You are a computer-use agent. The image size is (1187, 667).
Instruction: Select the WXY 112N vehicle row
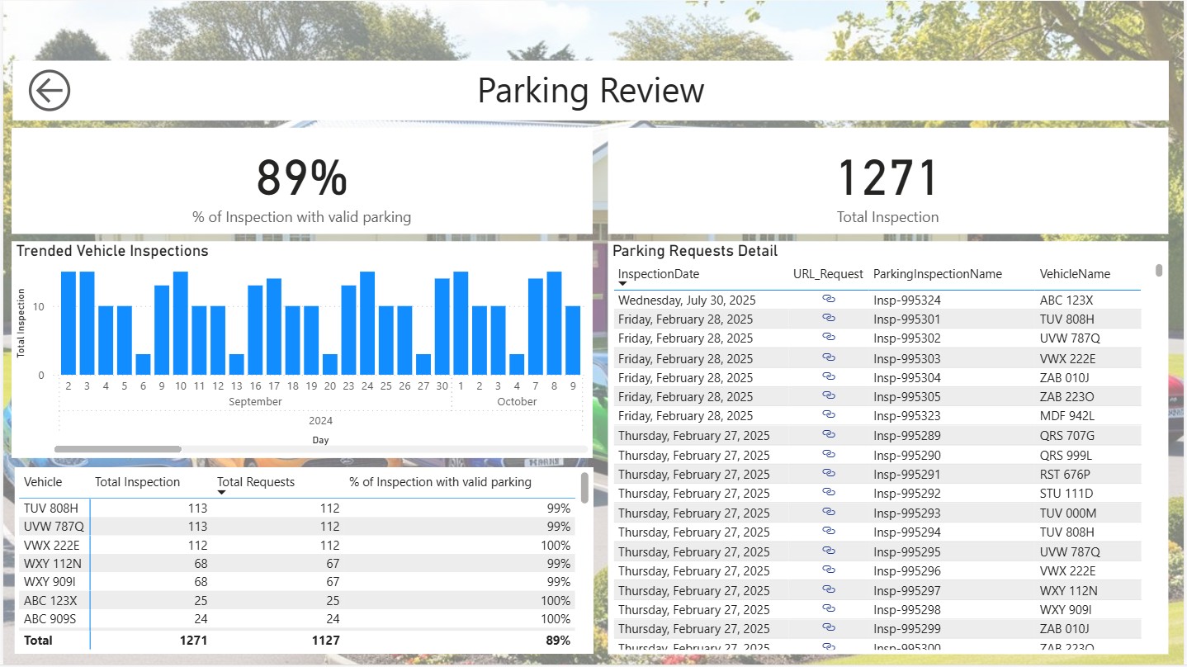pos(51,564)
